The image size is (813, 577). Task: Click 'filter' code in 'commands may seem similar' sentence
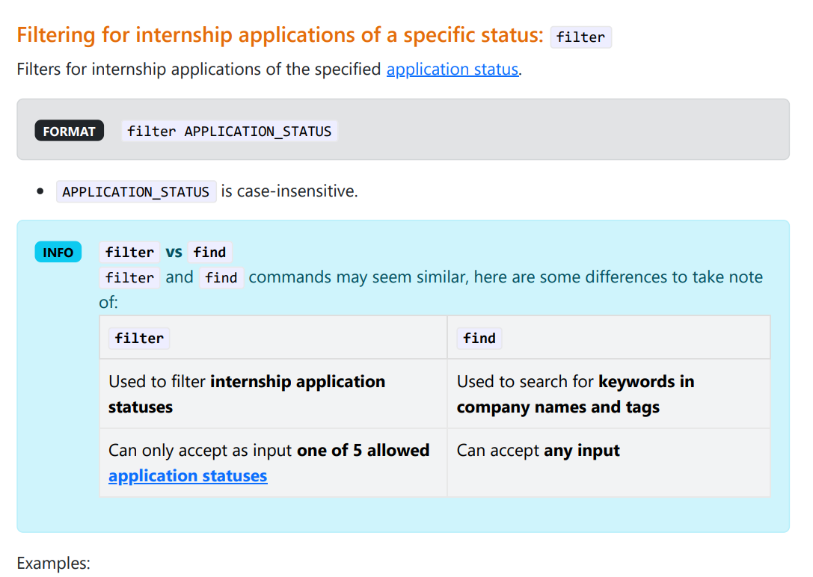[129, 277]
